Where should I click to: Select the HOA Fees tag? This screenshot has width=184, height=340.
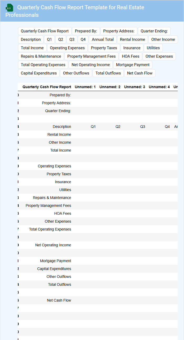131,56
